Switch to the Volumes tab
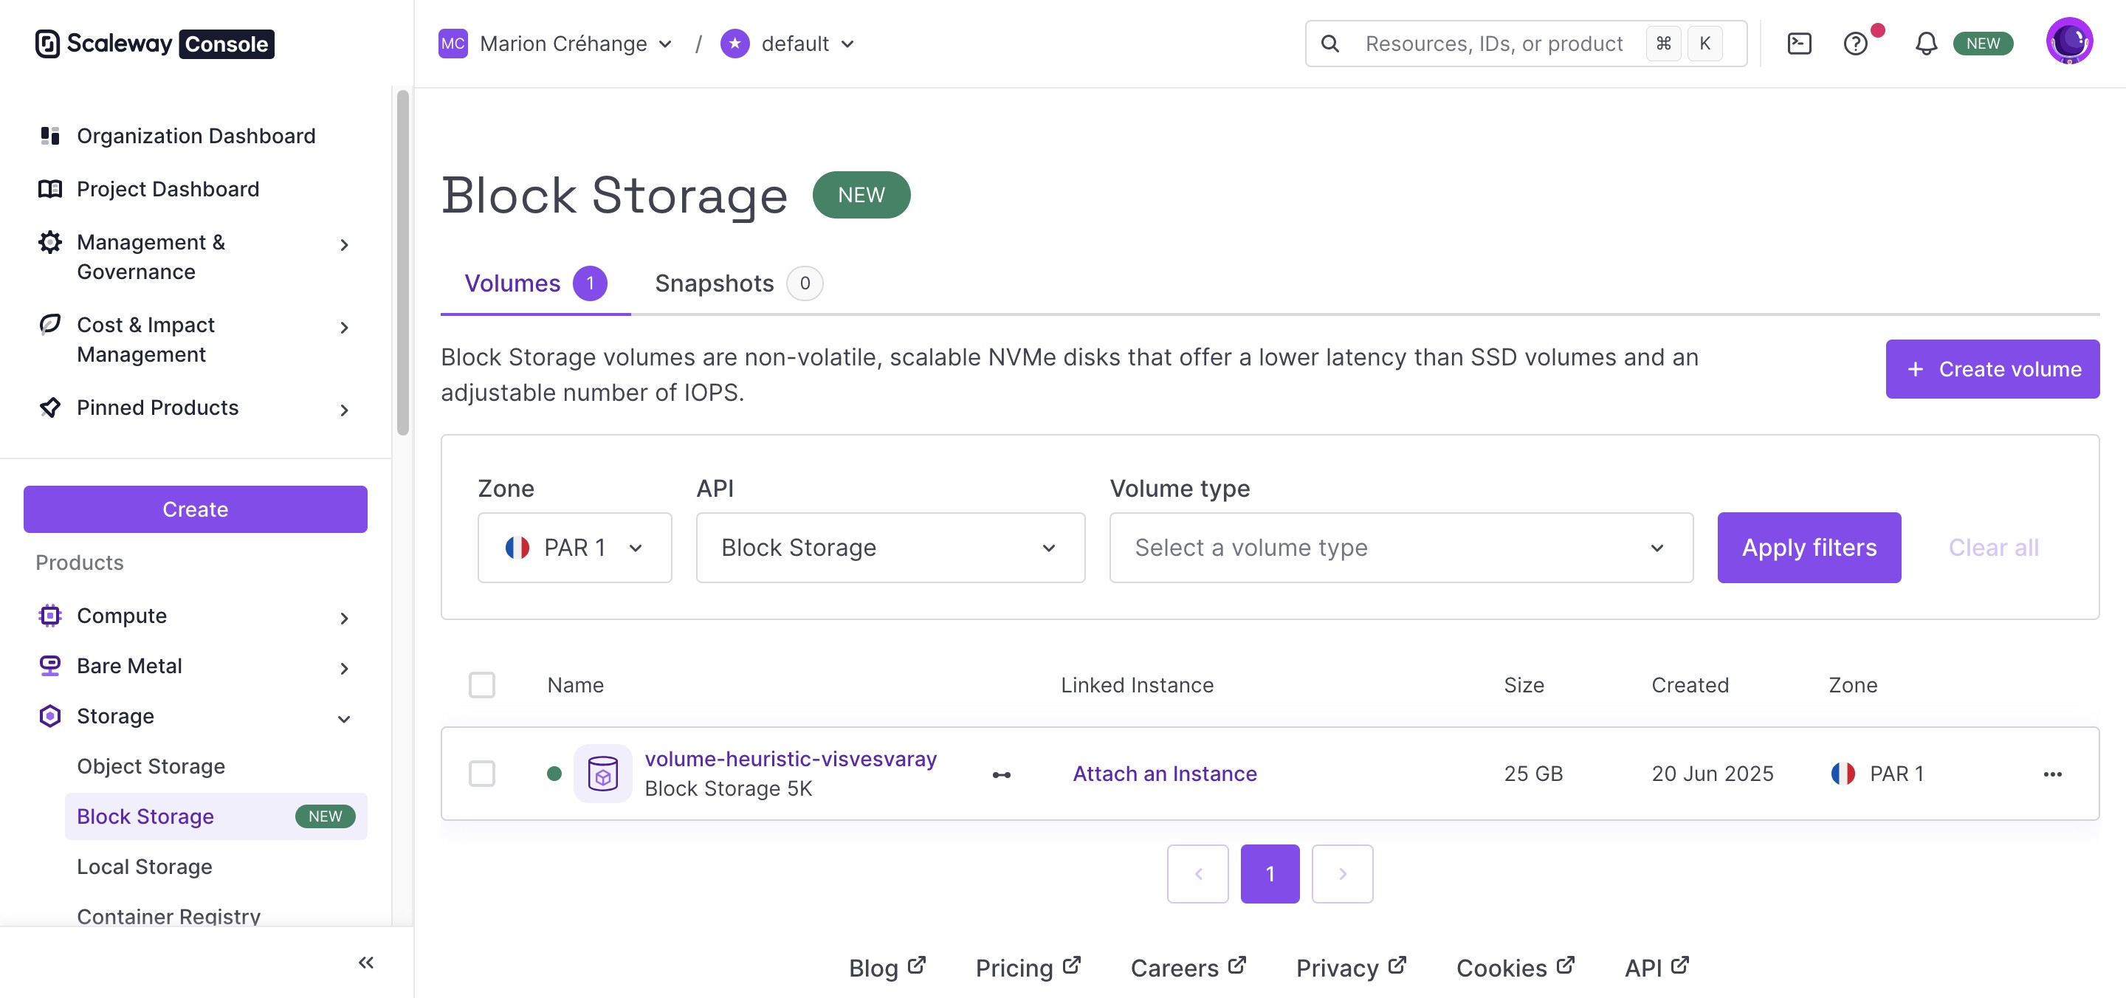The image size is (2126, 998). [536, 283]
